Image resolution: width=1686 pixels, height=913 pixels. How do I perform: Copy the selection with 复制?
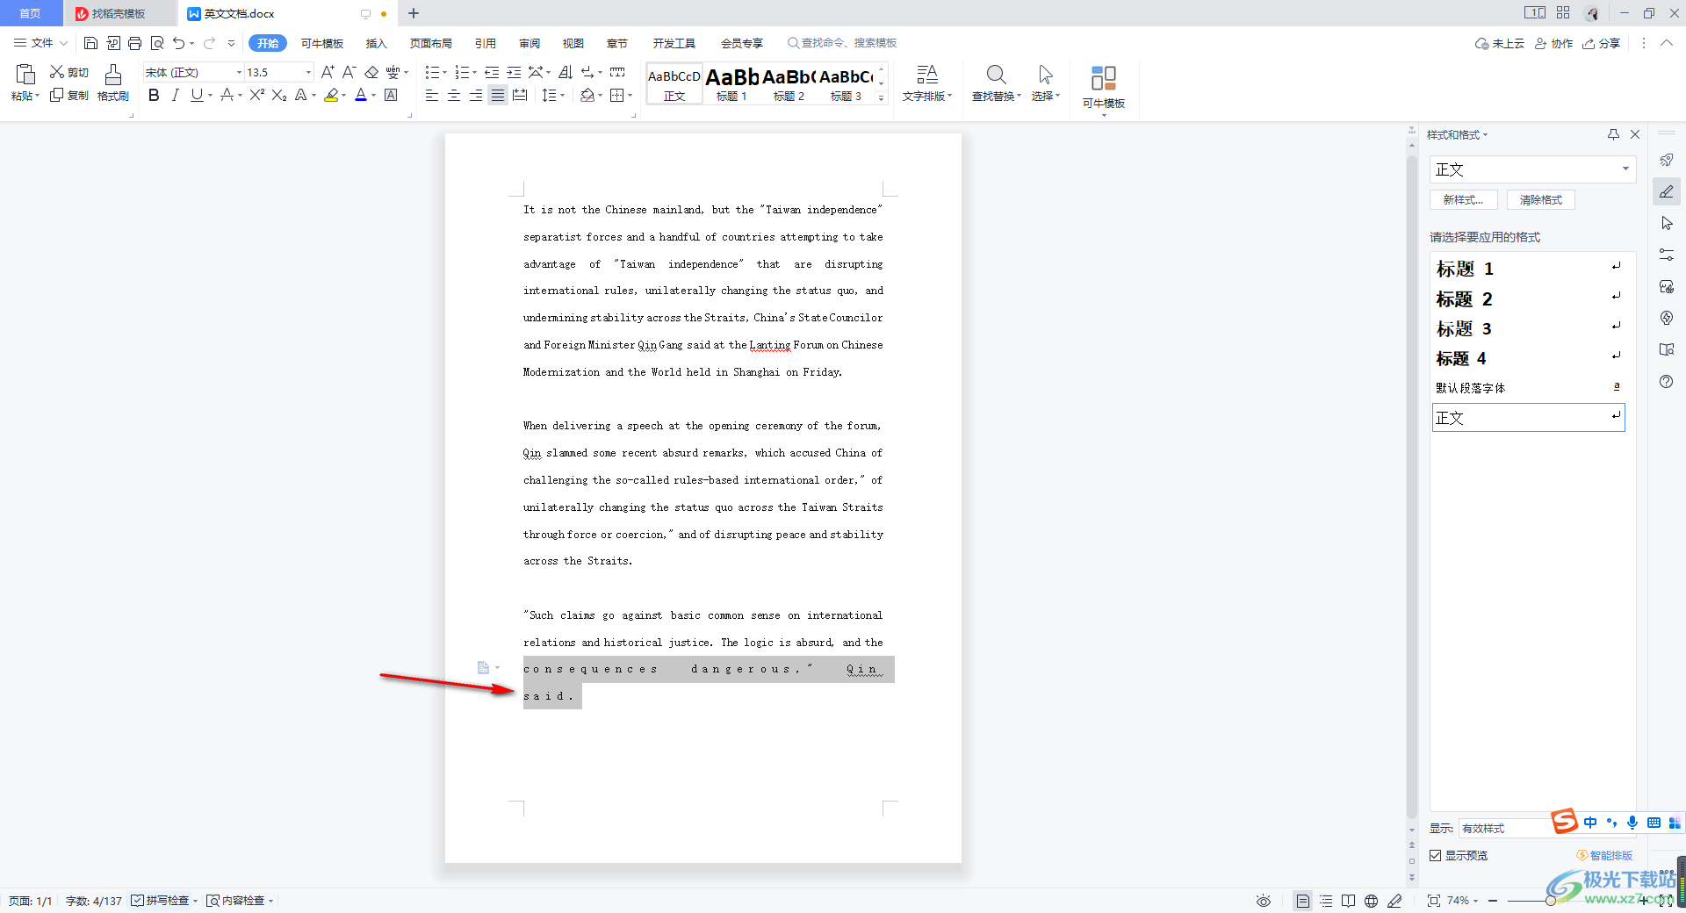(x=69, y=95)
